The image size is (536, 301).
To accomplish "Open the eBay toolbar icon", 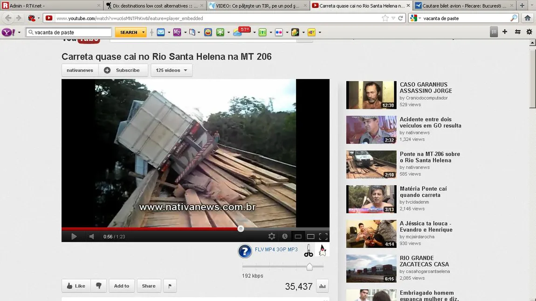I will tap(311, 32).
